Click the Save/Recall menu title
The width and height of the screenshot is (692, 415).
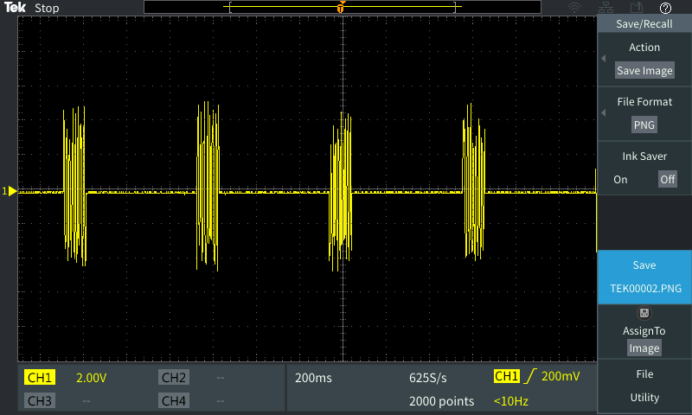644,24
